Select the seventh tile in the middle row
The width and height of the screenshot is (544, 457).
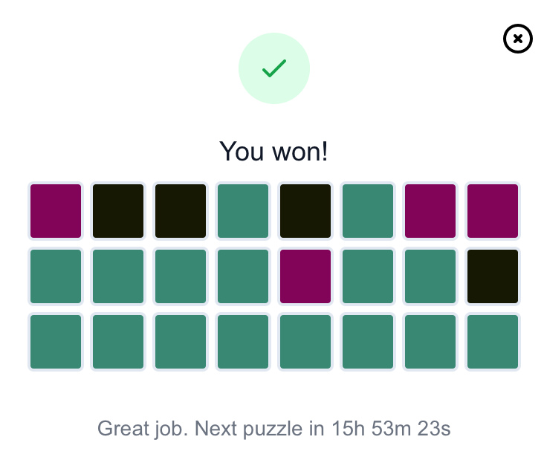[430, 276]
